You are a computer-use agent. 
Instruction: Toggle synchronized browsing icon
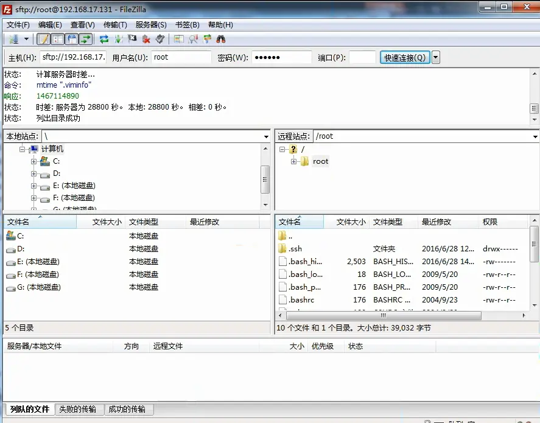click(207, 39)
